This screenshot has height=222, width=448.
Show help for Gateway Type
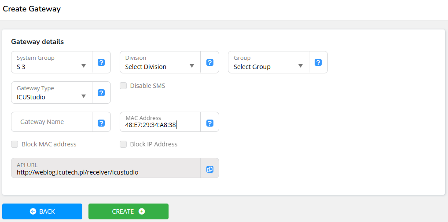101,93
